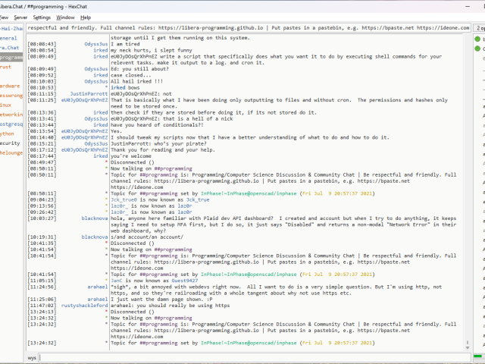
Task: Switch to the security channel
Action: click(x=9, y=143)
